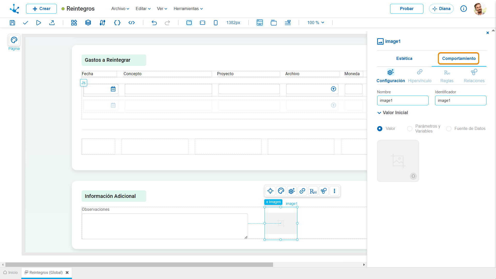Select the Parámetros y Variables radio option
The height and width of the screenshot is (279, 496).
click(x=410, y=129)
